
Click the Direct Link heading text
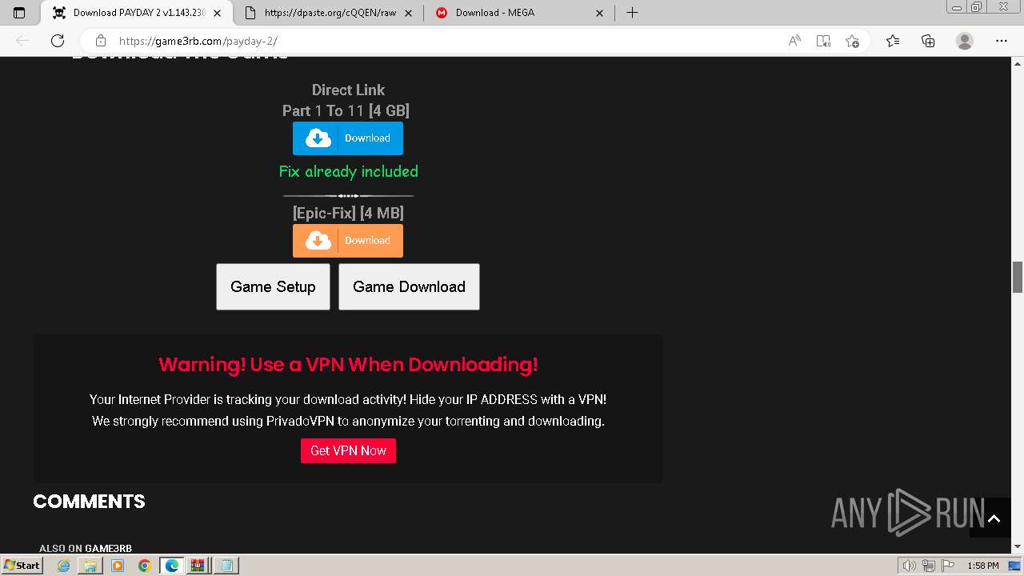click(348, 90)
